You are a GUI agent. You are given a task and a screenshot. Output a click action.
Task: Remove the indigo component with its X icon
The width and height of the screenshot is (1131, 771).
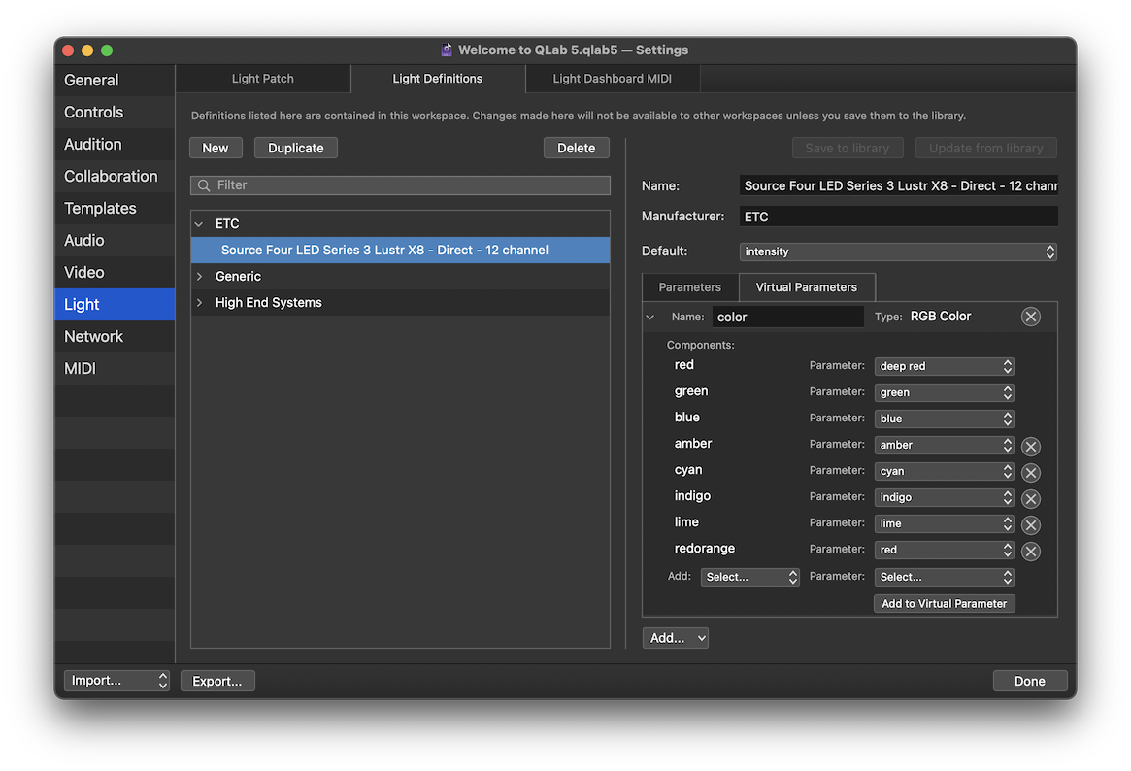pos(1031,498)
